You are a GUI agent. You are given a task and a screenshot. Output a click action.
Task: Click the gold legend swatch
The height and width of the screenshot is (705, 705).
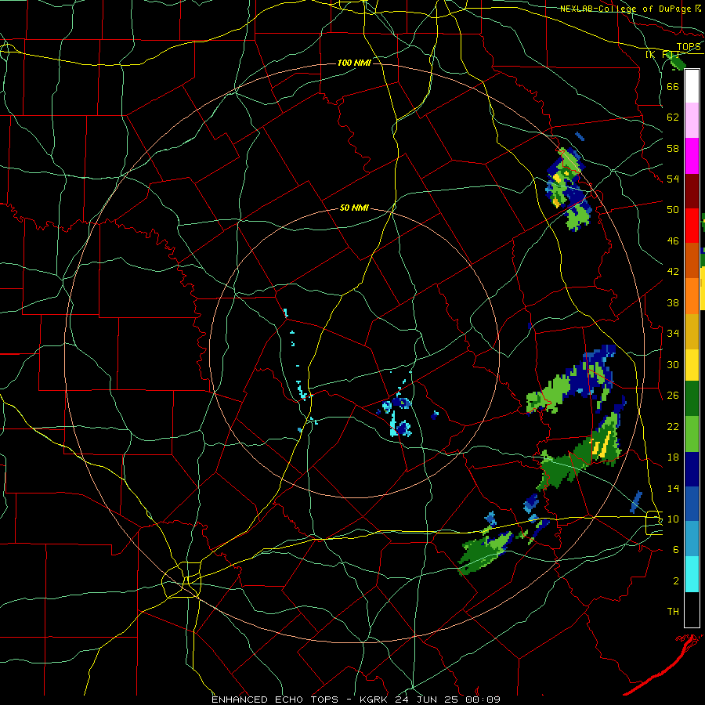[x=692, y=331]
